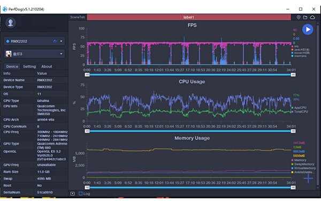
Task: Toggle TotalCPU series in legend
Action: pyautogui.click(x=300, y=112)
